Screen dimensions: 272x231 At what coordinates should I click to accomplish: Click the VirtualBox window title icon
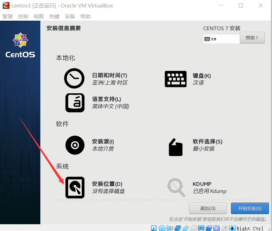pyautogui.click(x=6, y=5)
